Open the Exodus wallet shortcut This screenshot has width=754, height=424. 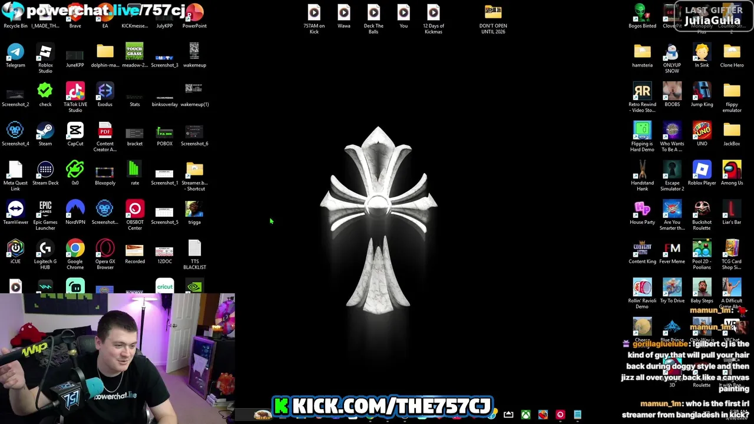click(105, 95)
